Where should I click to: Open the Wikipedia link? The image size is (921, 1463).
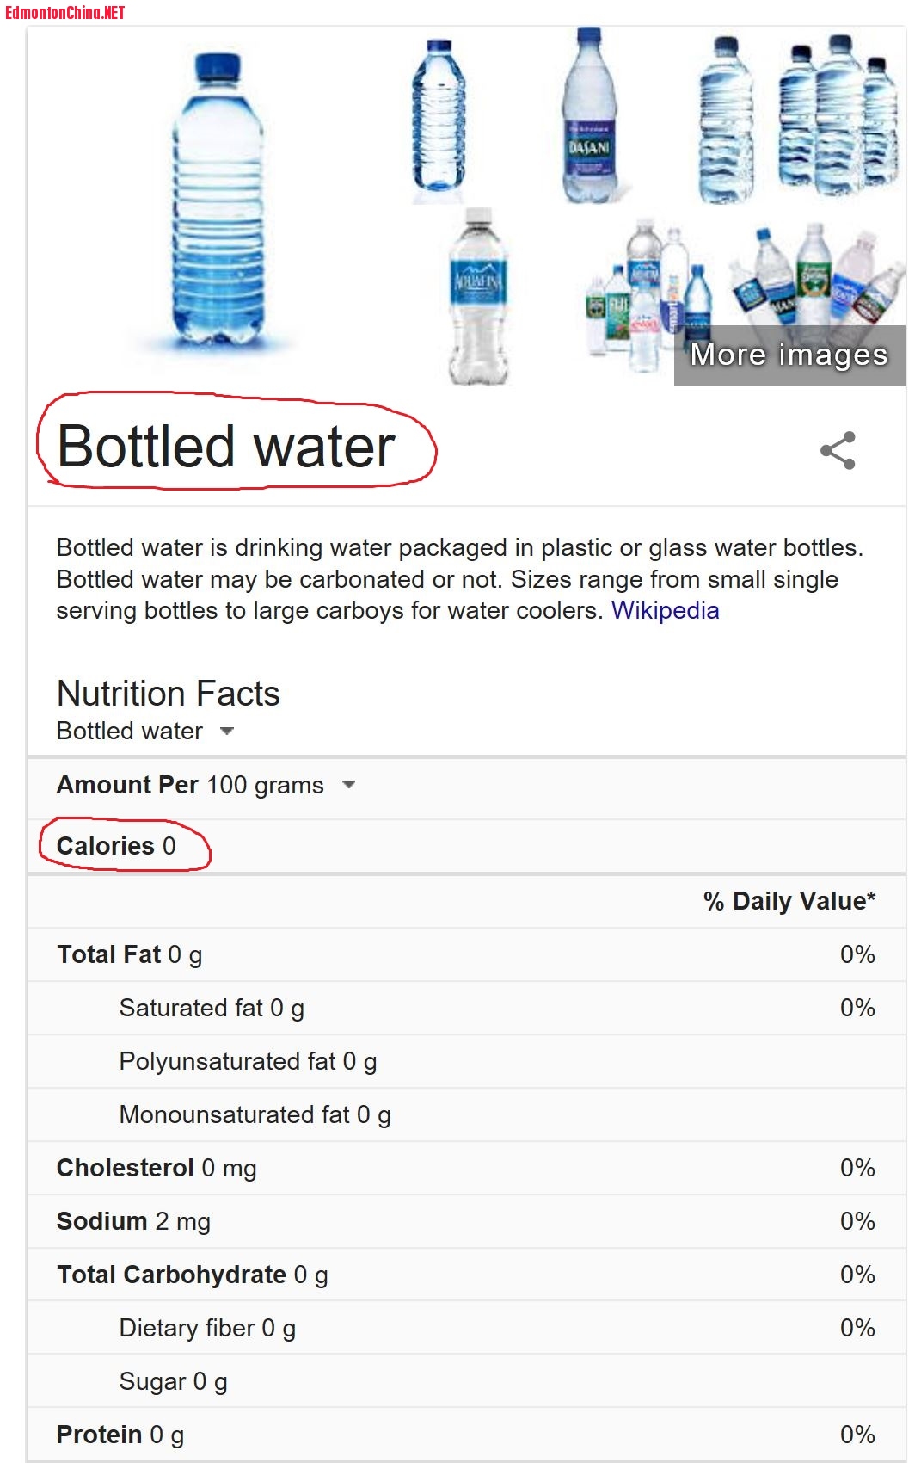(x=665, y=610)
